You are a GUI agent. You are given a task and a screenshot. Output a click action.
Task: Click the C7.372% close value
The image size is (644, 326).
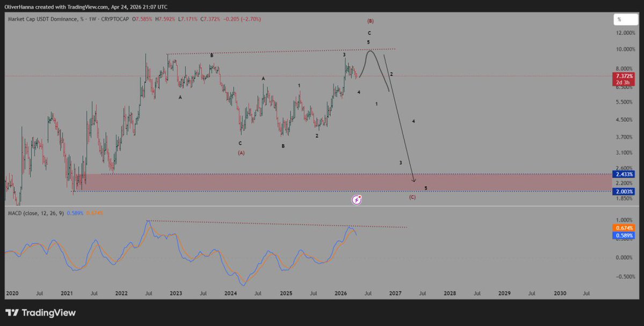point(210,19)
